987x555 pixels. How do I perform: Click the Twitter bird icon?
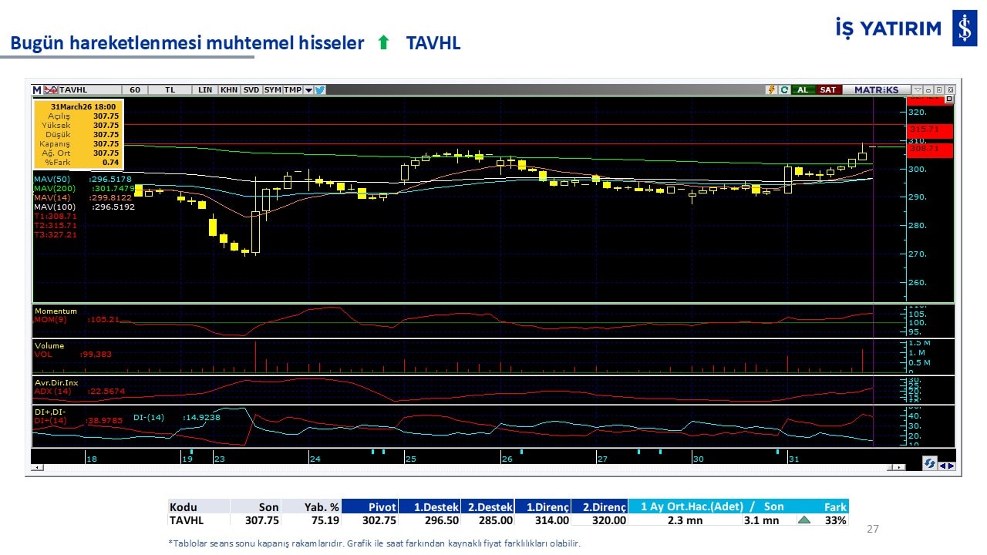320,90
